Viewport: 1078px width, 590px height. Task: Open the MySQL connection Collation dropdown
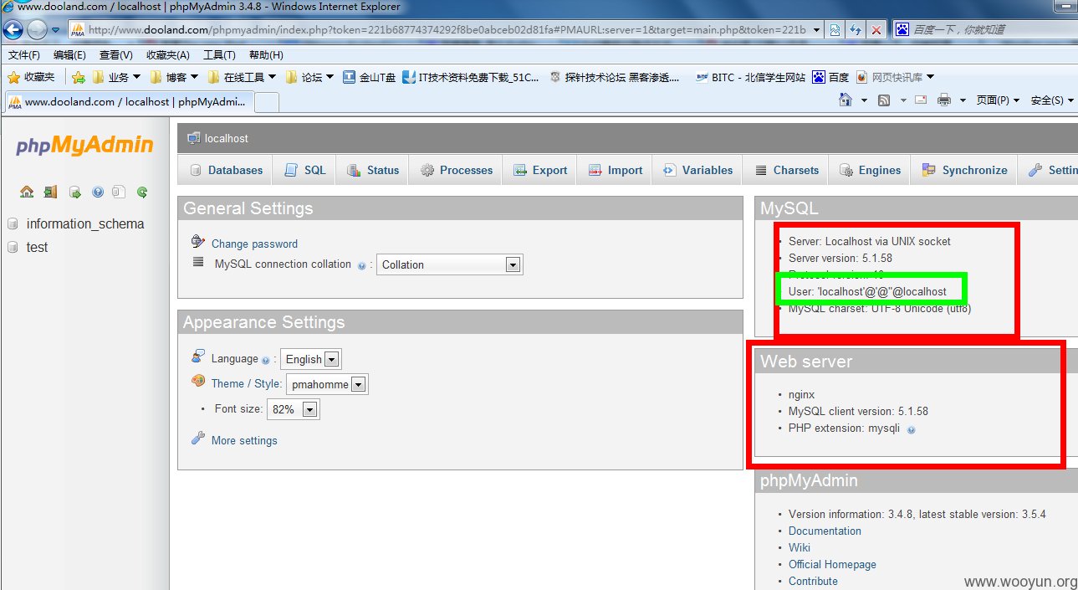[449, 264]
